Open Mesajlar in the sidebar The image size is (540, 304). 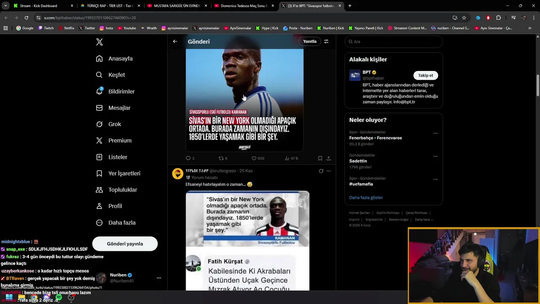(x=113, y=108)
